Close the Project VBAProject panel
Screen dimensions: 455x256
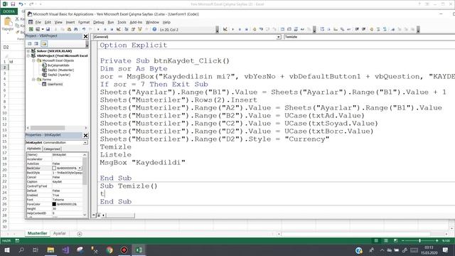(x=85, y=36)
